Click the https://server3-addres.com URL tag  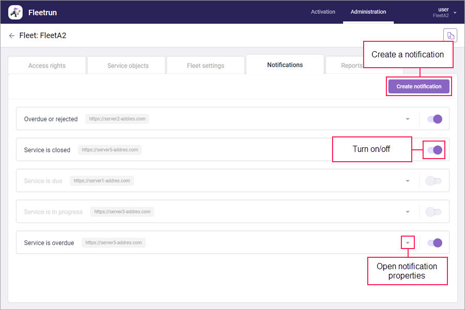[x=122, y=212]
